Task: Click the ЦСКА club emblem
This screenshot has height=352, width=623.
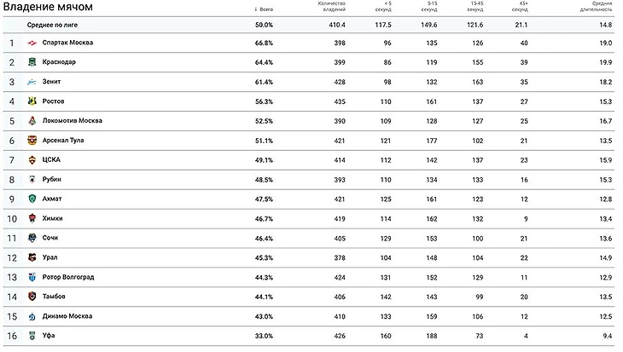Action: click(32, 160)
